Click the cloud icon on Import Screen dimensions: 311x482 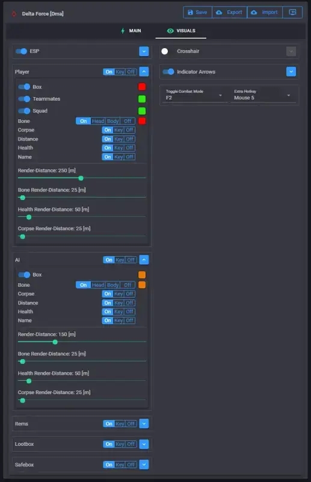point(254,12)
